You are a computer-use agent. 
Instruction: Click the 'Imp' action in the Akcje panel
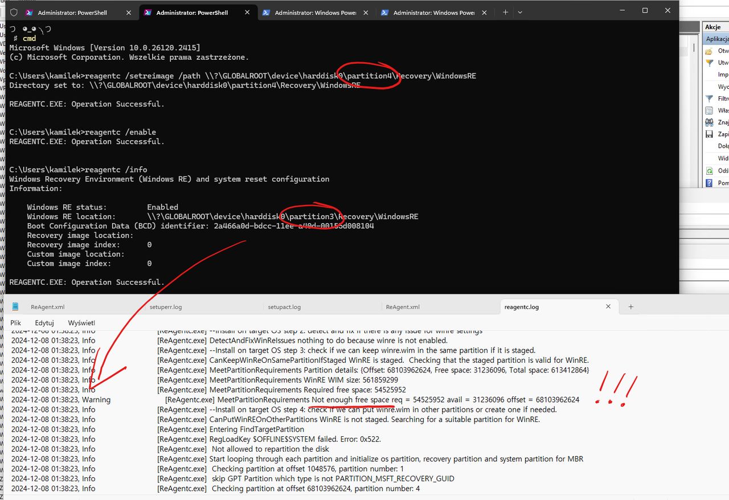point(723,75)
